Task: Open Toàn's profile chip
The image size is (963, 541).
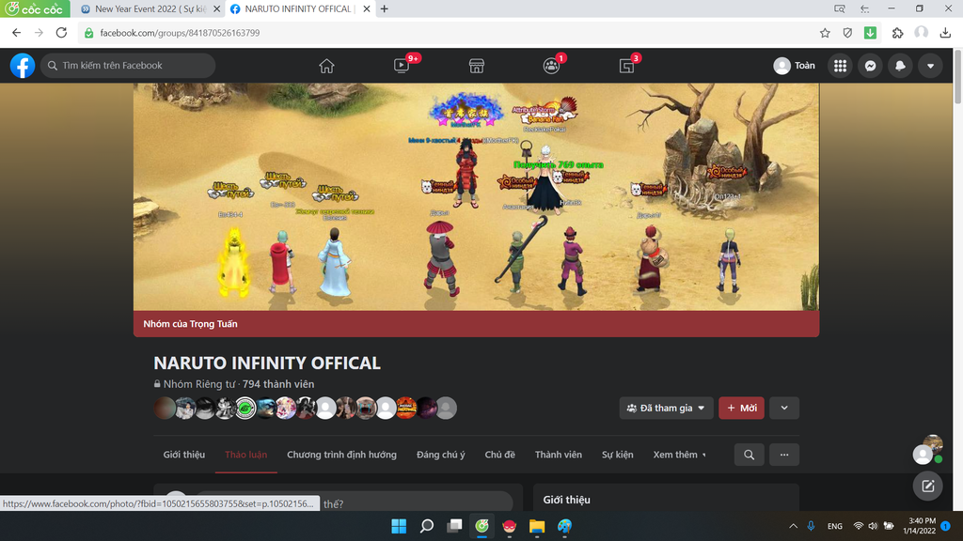Action: (x=795, y=66)
